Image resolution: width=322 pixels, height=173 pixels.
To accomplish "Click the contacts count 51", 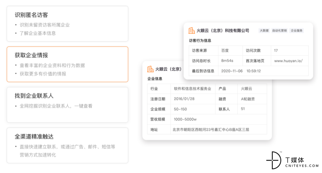I will pyautogui.click(x=243, y=109).
